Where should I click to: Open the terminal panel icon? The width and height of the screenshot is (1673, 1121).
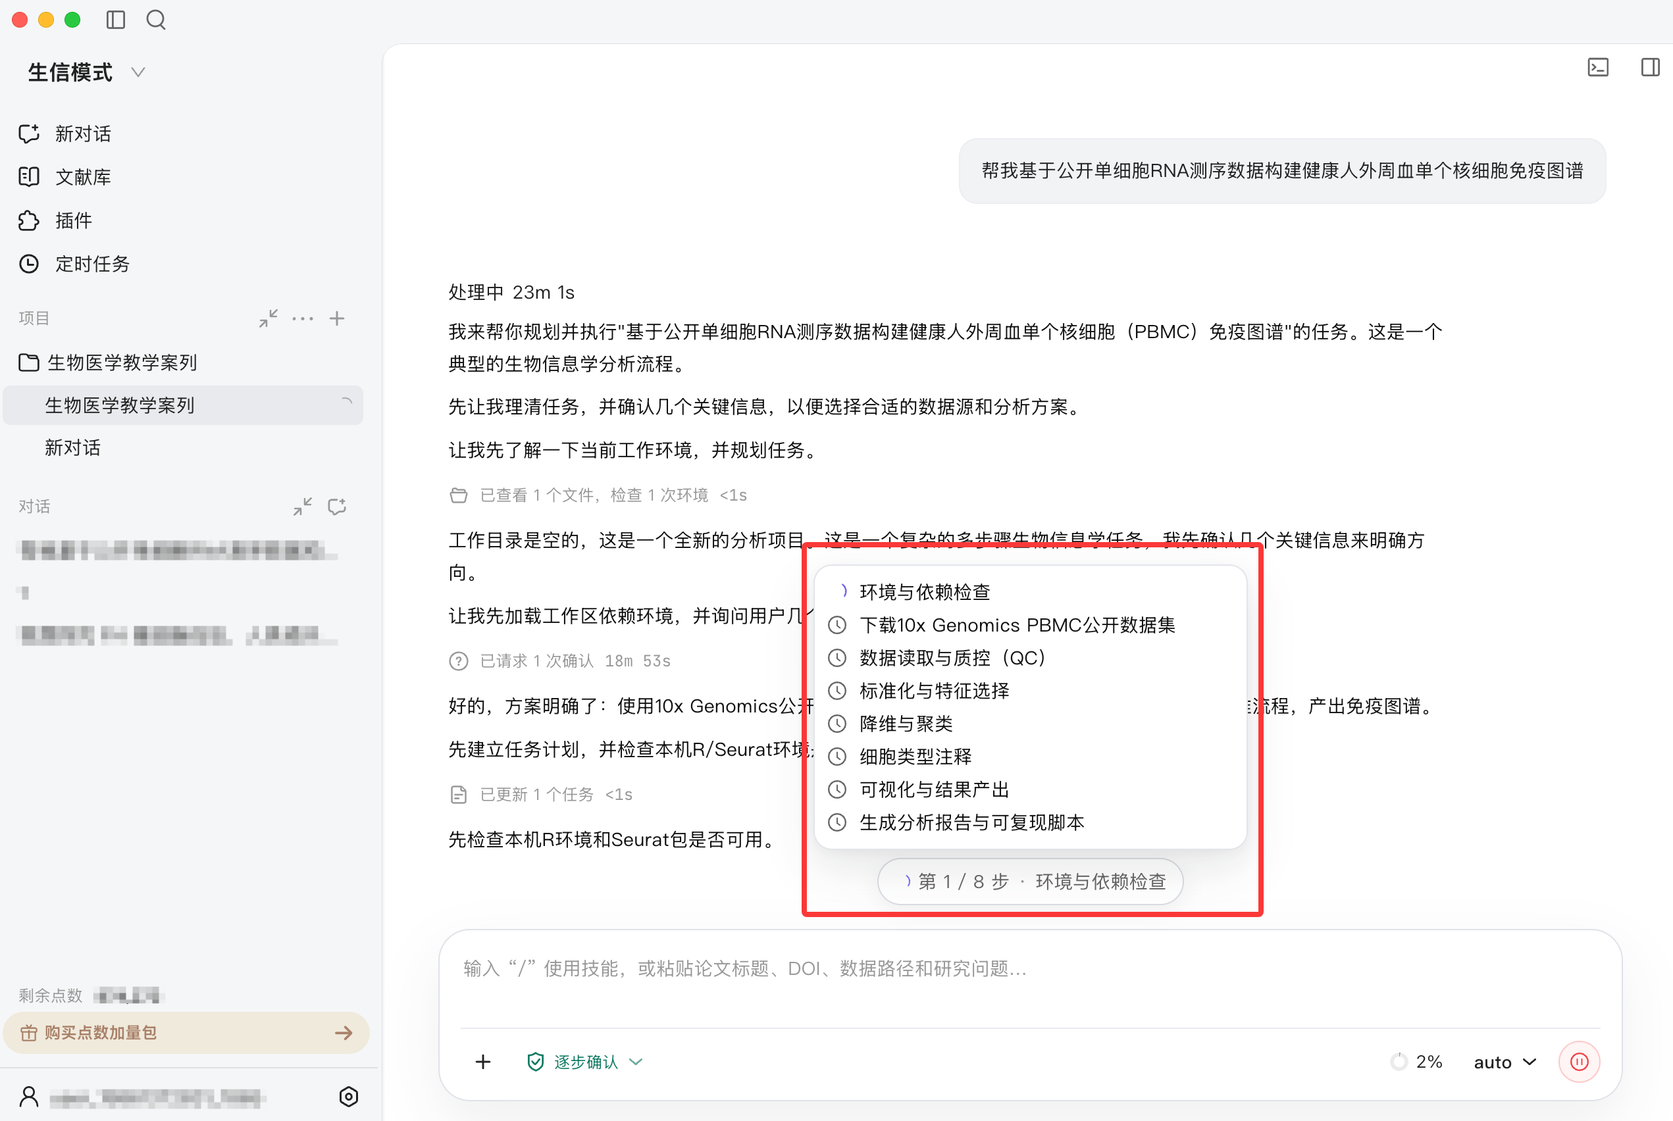pos(1598,67)
